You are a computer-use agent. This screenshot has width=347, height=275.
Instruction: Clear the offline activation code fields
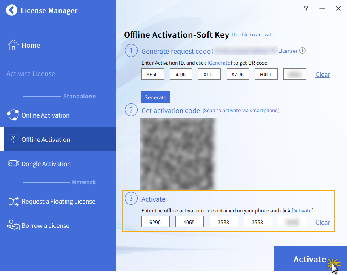click(322, 222)
